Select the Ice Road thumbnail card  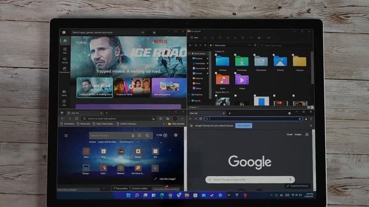[x=95, y=87]
